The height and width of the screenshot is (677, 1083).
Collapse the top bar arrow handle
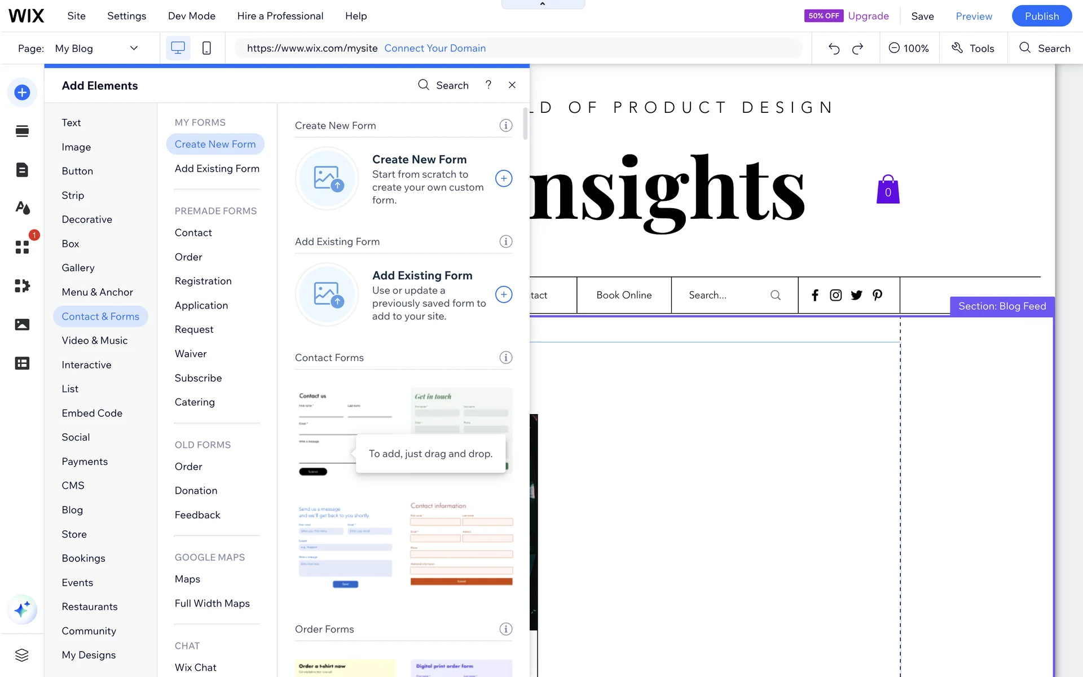coord(543,4)
